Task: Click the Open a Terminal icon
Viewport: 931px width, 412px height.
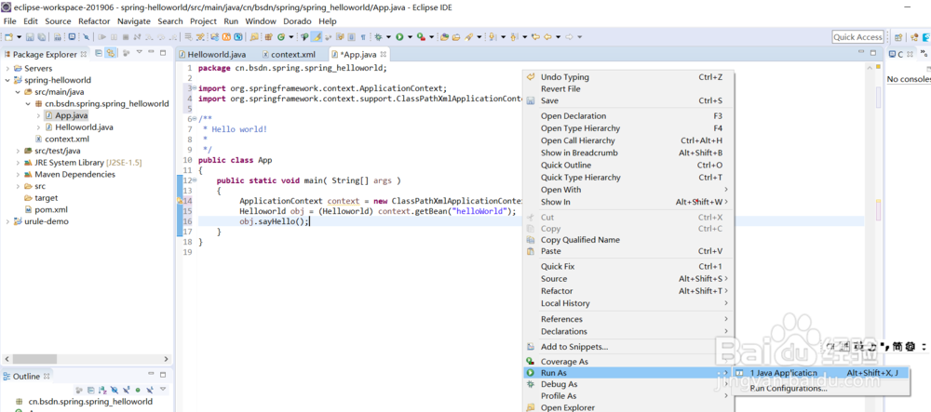Action: tap(72, 36)
